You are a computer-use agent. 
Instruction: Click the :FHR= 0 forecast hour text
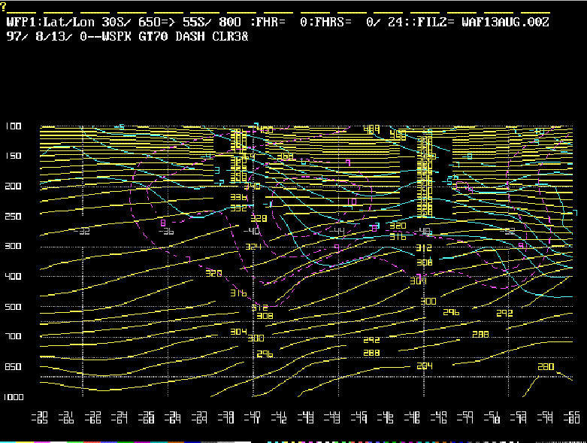(x=279, y=22)
